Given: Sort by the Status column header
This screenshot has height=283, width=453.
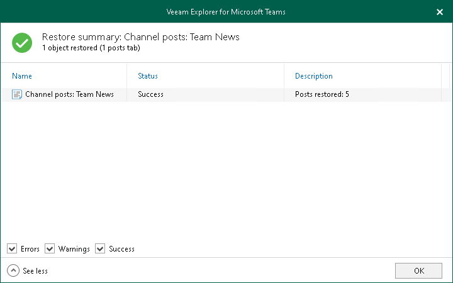Looking at the screenshot, I should [x=148, y=76].
